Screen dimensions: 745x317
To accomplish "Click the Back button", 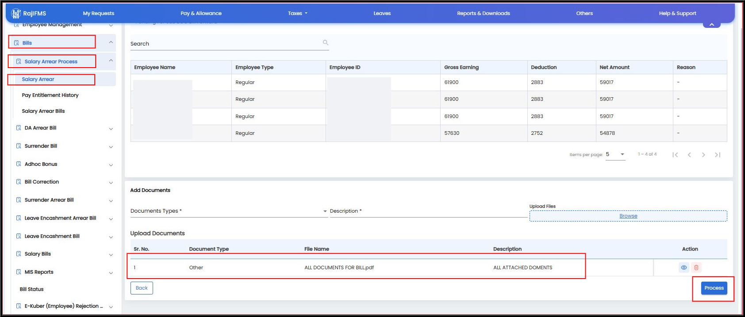I will [x=142, y=288].
